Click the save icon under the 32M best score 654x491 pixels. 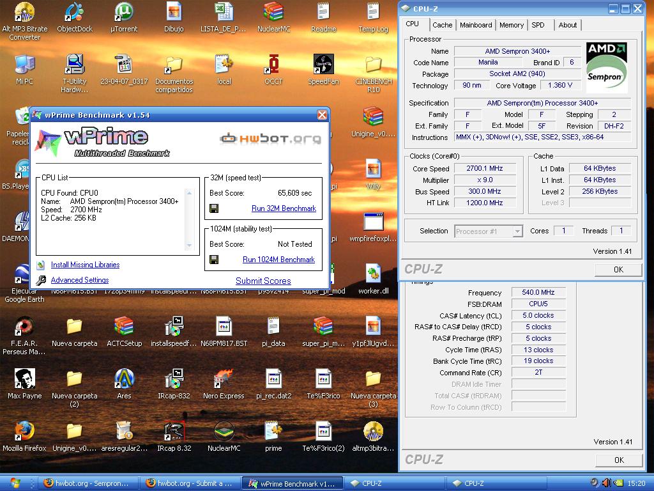(214, 208)
